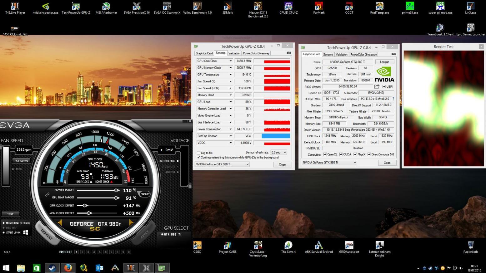This screenshot has height=273, width=486.
Task: Open the TechPowerUp GPU-Z desktop shortcut
Action: click(x=76, y=8)
